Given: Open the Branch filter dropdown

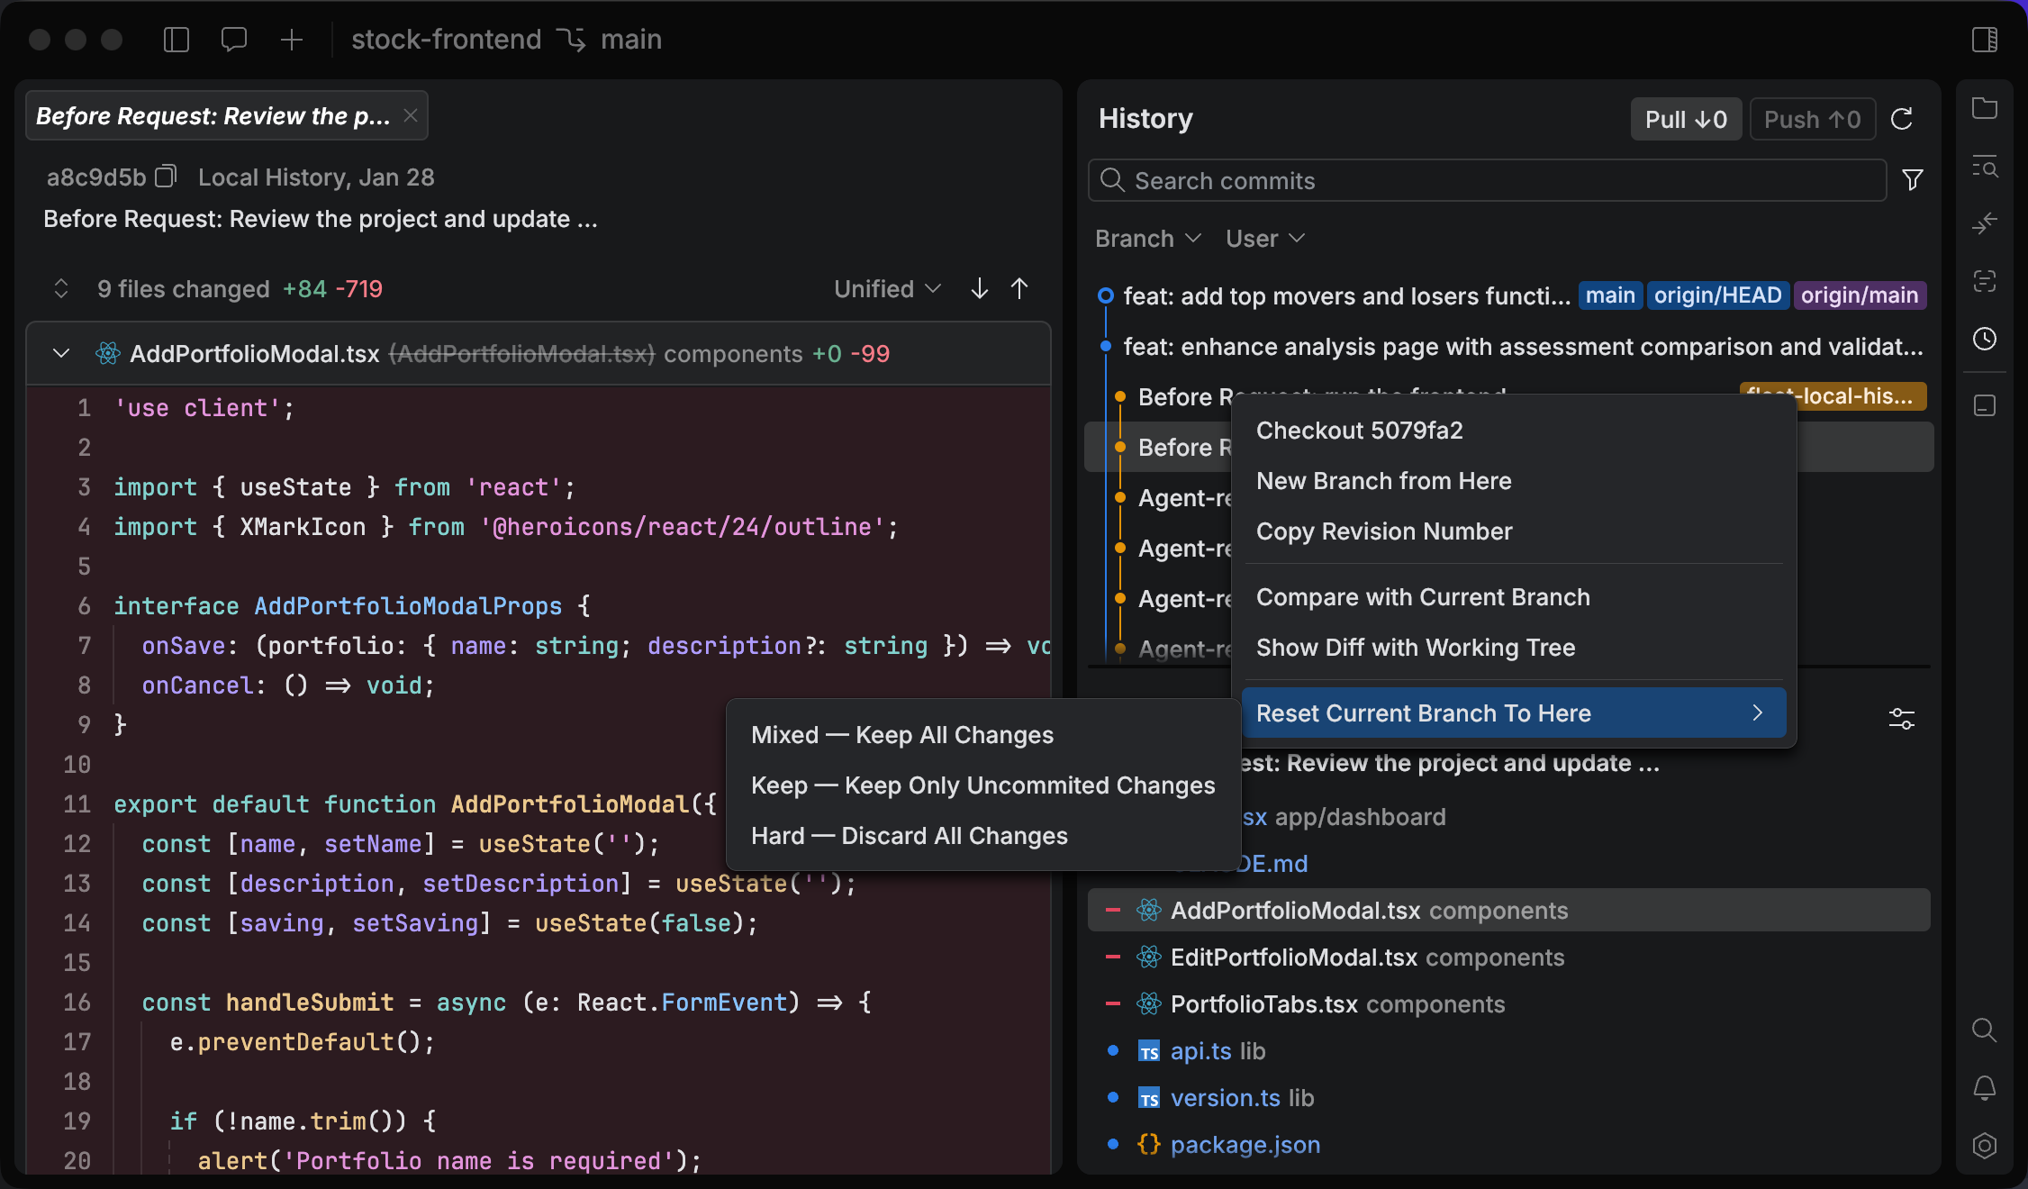Looking at the screenshot, I should tap(1147, 239).
